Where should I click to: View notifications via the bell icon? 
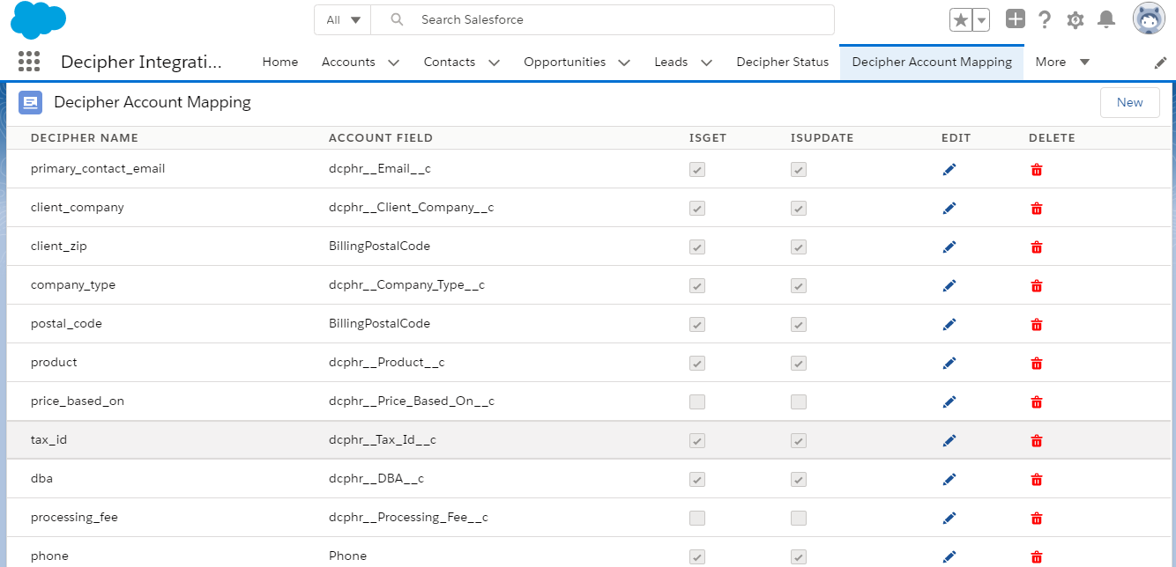click(1106, 18)
